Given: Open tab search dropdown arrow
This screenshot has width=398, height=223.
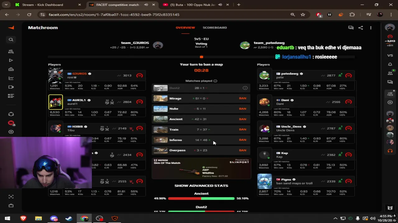Looking at the screenshot, I should click(x=7, y=5).
